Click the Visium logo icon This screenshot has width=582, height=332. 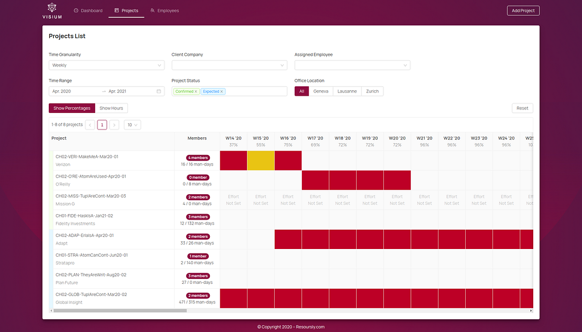click(x=52, y=7)
